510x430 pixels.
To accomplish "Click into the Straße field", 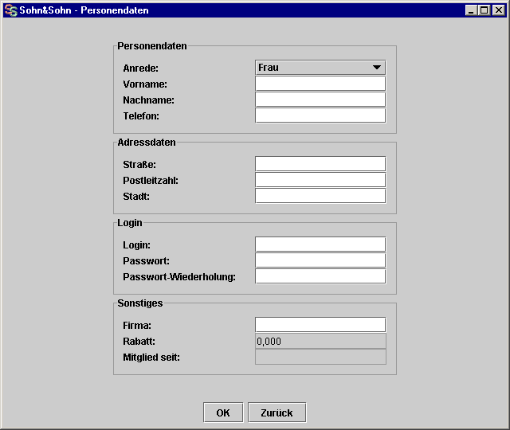I will coord(320,164).
